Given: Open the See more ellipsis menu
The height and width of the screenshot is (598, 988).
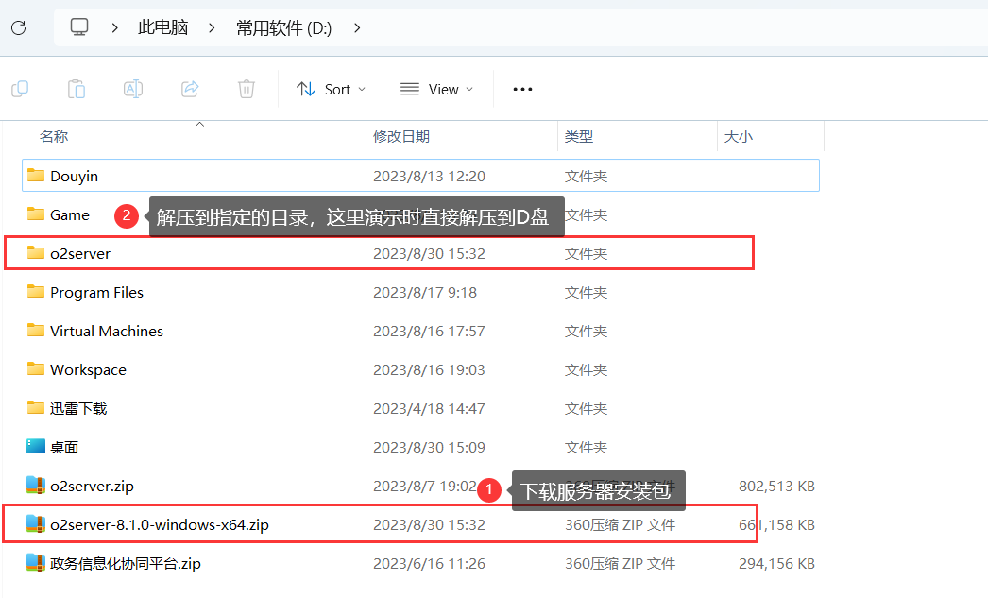Looking at the screenshot, I should [522, 90].
